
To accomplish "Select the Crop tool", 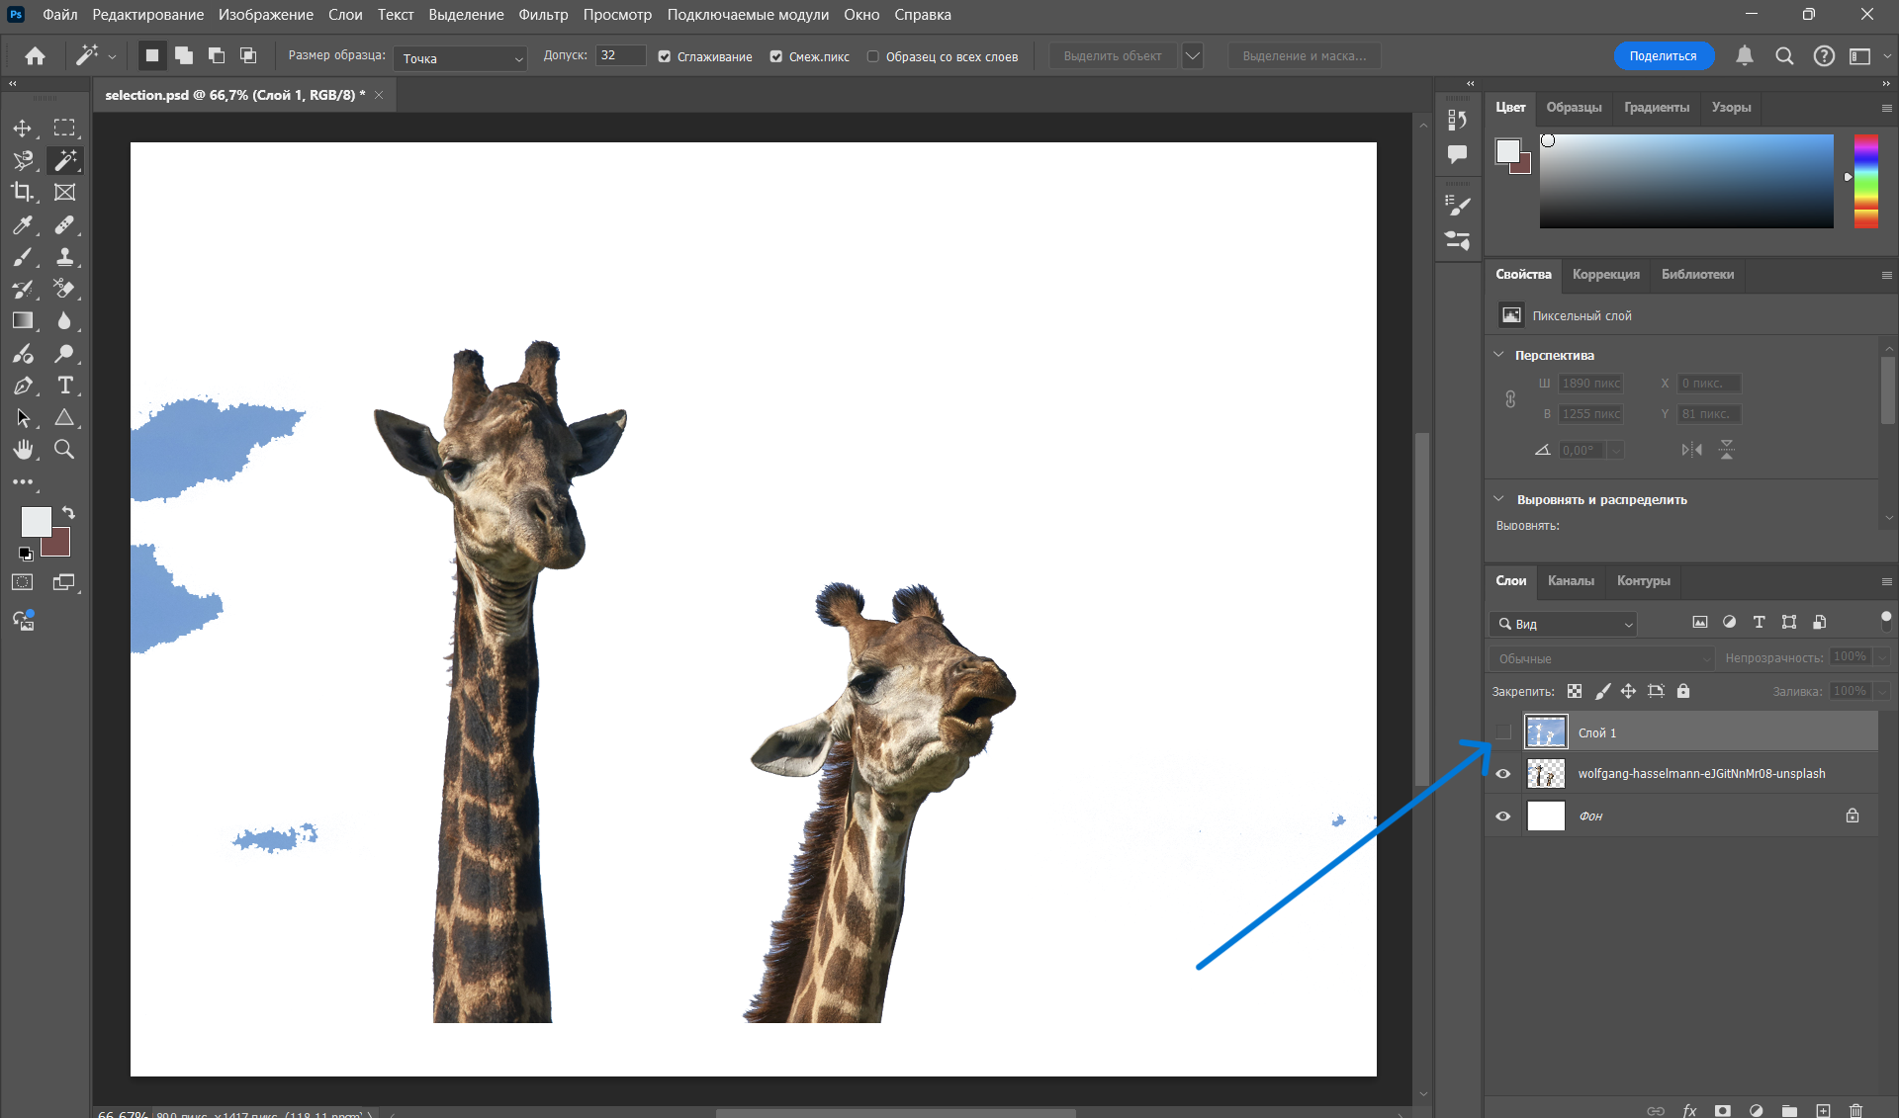I will point(22,192).
